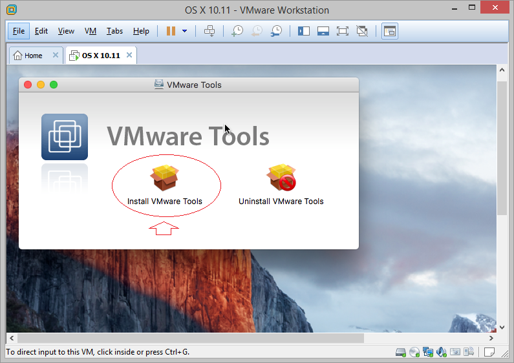
Task: Open the Tabs menu
Action: coord(114,31)
